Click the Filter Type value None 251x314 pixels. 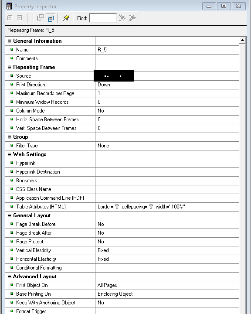pyautogui.click(x=103, y=146)
